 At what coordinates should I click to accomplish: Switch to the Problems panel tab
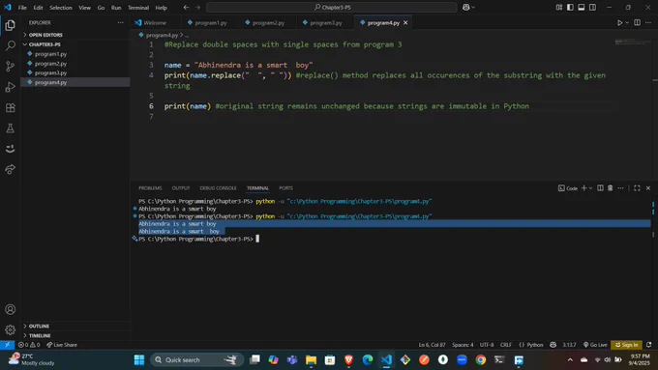(x=150, y=188)
